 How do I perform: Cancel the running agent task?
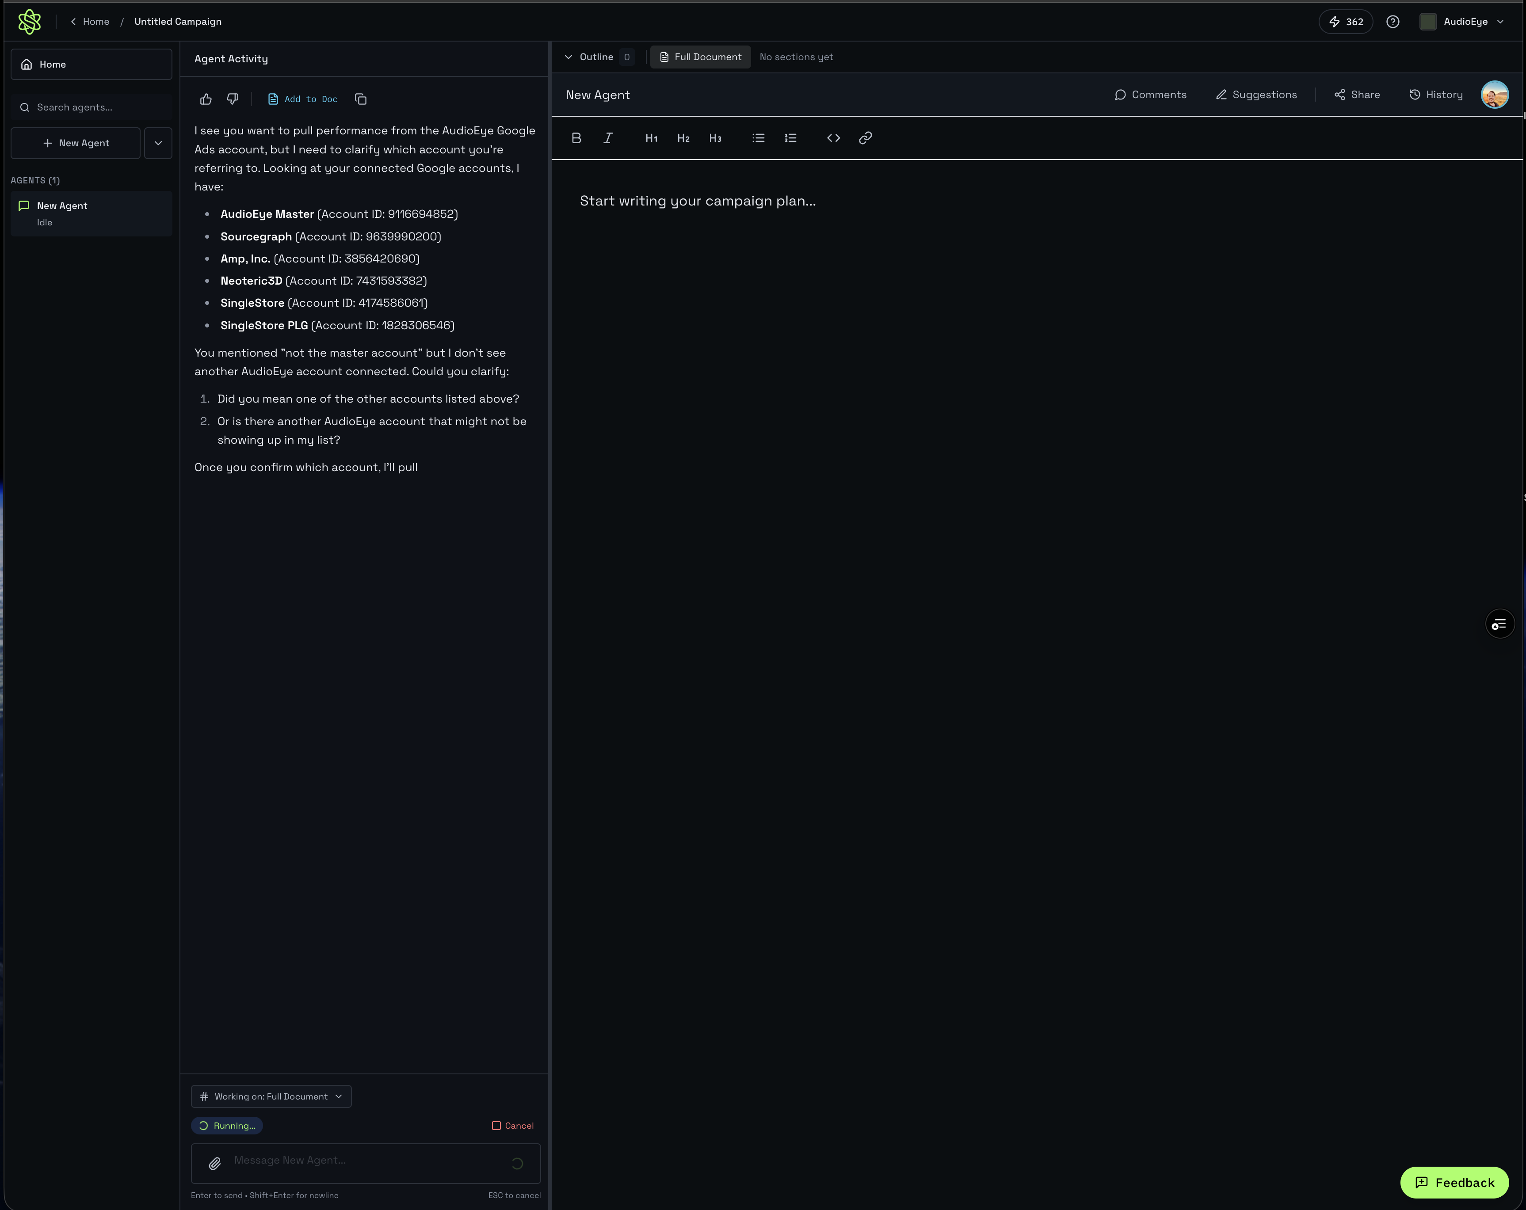pos(513,1126)
